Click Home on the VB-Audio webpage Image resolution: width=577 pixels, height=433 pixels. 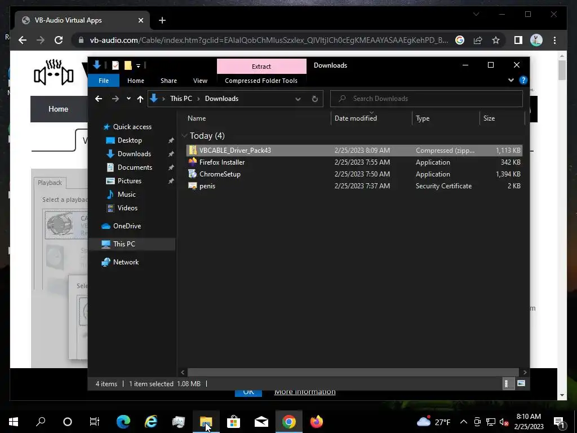(x=58, y=109)
